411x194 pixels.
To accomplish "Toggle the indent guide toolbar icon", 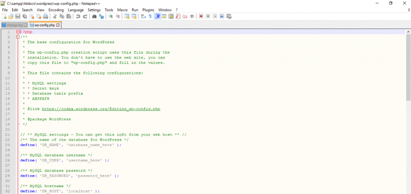I will coord(158,16).
